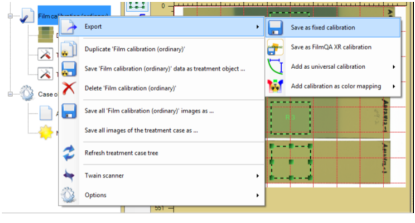The height and width of the screenshot is (223, 415).
Task: Open the Export submenu entry
Action: (x=162, y=27)
